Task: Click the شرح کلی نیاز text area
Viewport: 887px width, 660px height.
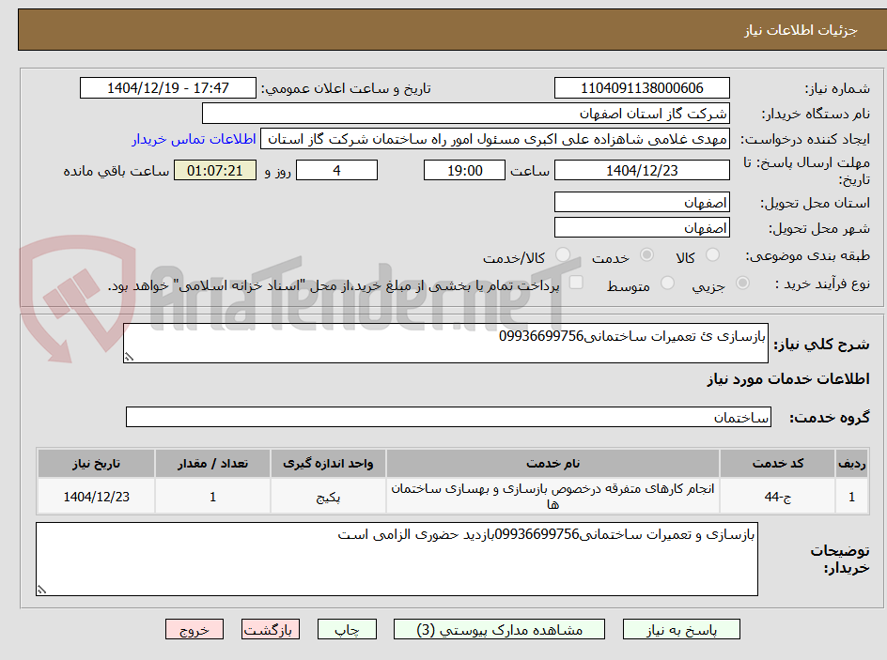Action: pyautogui.click(x=445, y=343)
